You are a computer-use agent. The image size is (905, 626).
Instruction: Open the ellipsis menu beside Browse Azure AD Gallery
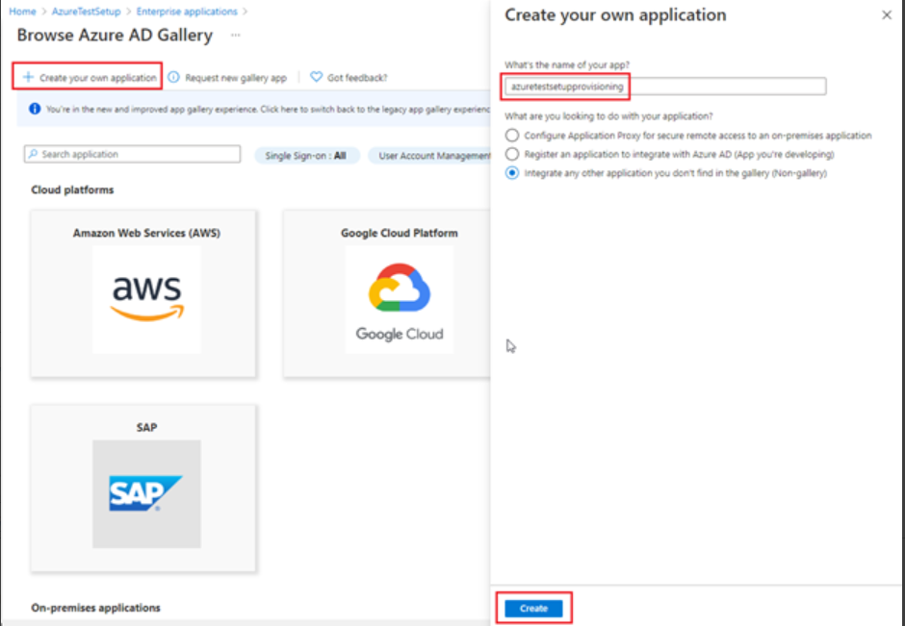pyautogui.click(x=236, y=36)
